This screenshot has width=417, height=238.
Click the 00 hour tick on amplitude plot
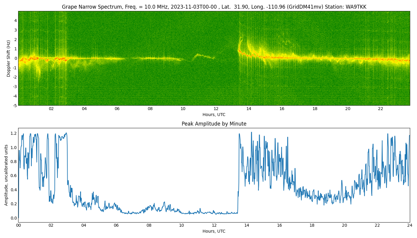tap(18, 226)
